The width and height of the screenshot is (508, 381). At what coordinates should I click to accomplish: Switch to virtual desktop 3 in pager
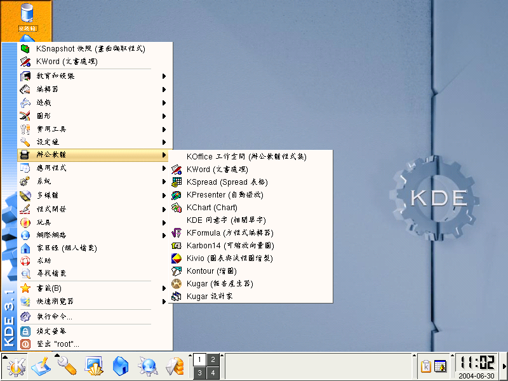click(x=199, y=373)
